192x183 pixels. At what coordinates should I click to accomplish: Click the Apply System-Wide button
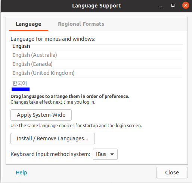41,115
